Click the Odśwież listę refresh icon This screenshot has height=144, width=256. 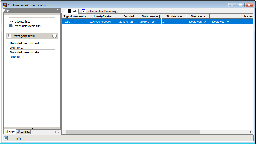tap(11, 21)
